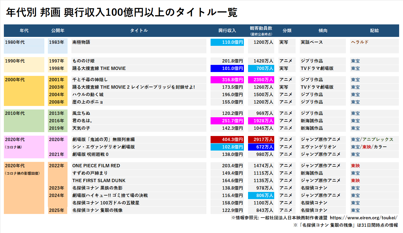
Task: Click the 2025年 release year cell
Action: [57, 210]
